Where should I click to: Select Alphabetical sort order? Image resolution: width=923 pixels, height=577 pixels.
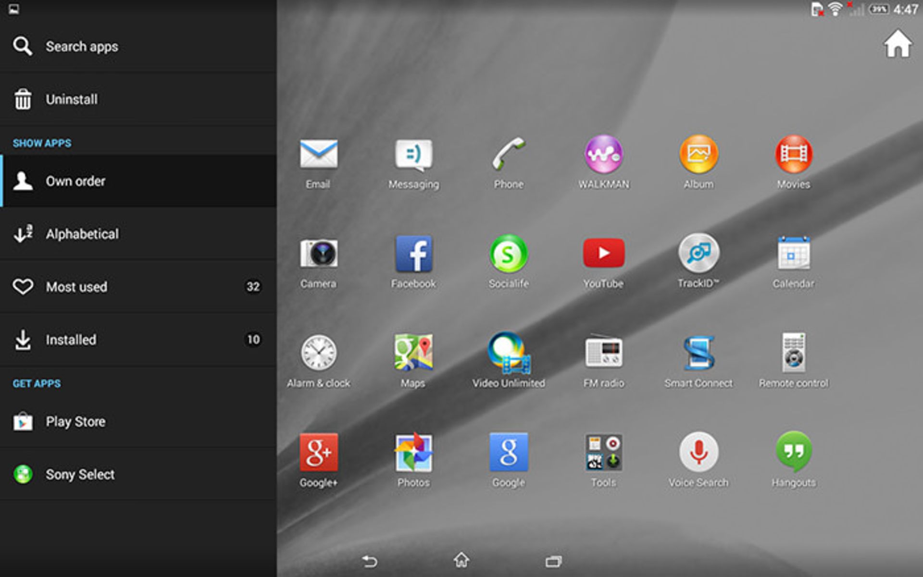(x=82, y=234)
